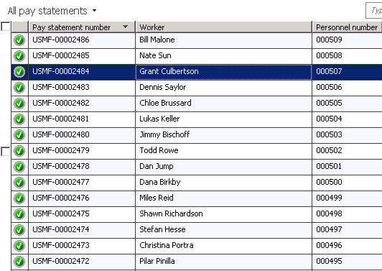The width and height of the screenshot is (382, 271).
Task: Select the Shawn Richardson worker cell
Action: (x=223, y=214)
